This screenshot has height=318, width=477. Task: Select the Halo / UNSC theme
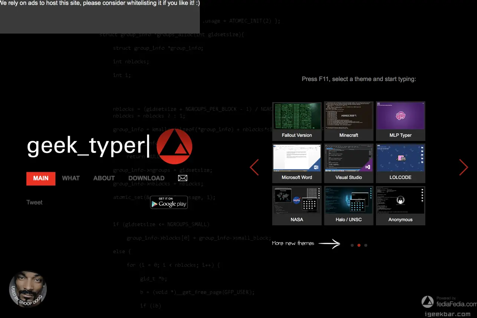point(349,206)
